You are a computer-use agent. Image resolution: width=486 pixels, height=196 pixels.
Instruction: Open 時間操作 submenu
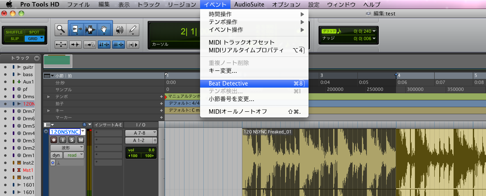click(254, 14)
